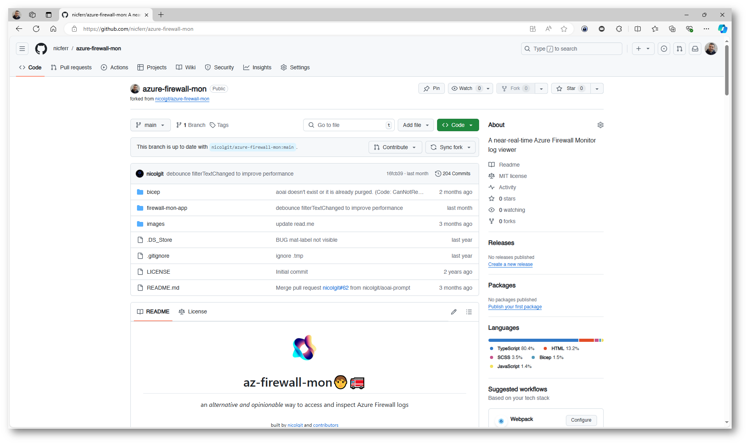Open the pull requests header icon

pos(679,49)
